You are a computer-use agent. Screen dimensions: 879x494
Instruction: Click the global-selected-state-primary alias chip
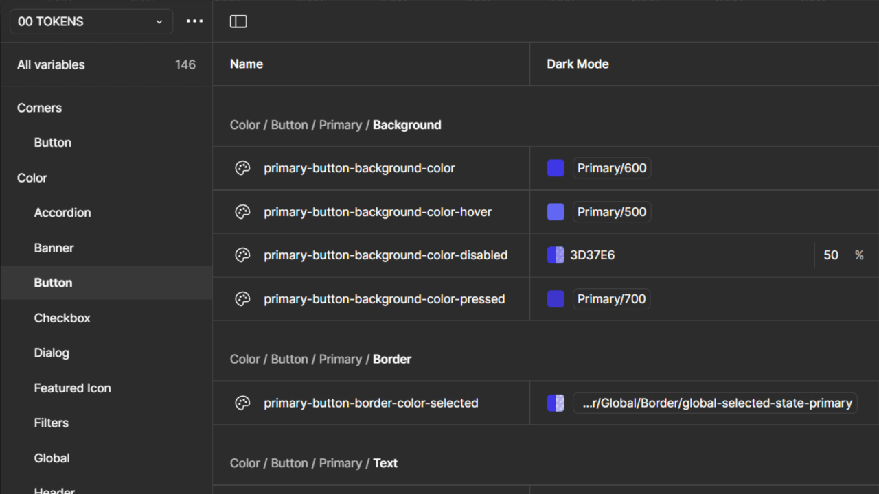coord(715,403)
